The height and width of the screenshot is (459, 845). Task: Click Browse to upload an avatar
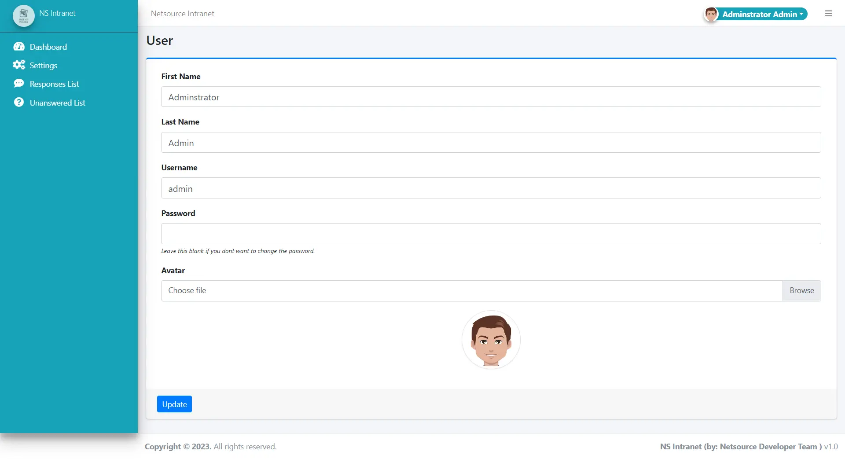click(x=801, y=290)
